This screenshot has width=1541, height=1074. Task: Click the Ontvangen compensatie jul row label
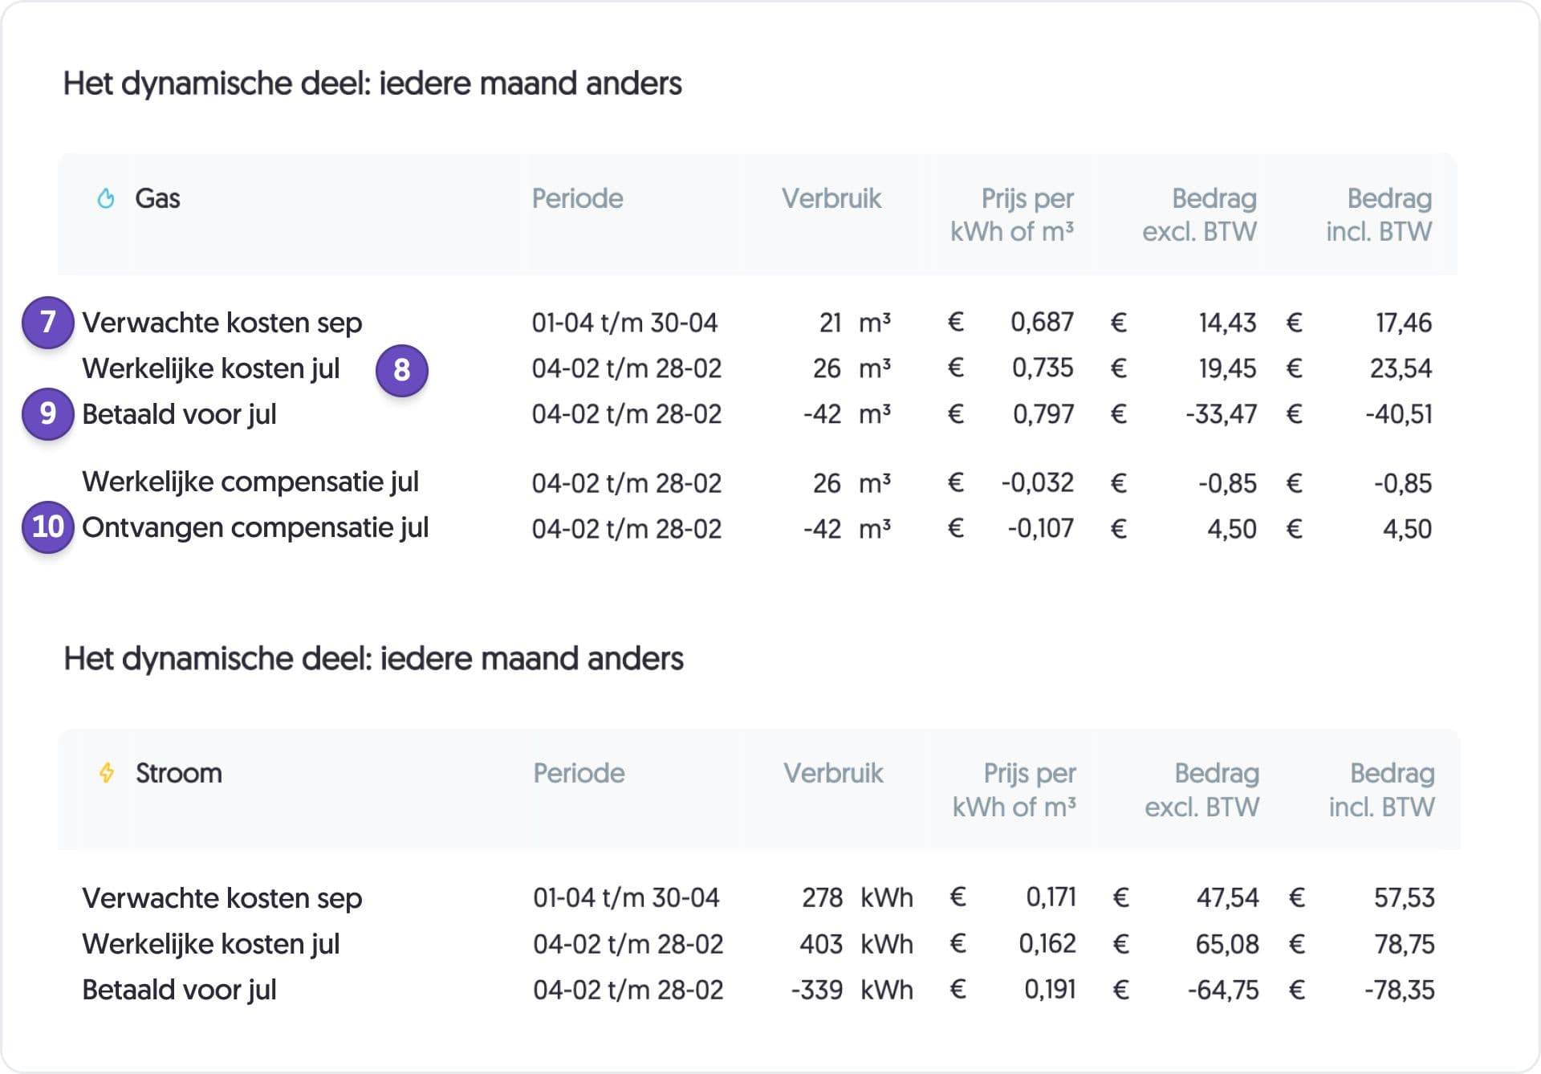pyautogui.click(x=255, y=528)
